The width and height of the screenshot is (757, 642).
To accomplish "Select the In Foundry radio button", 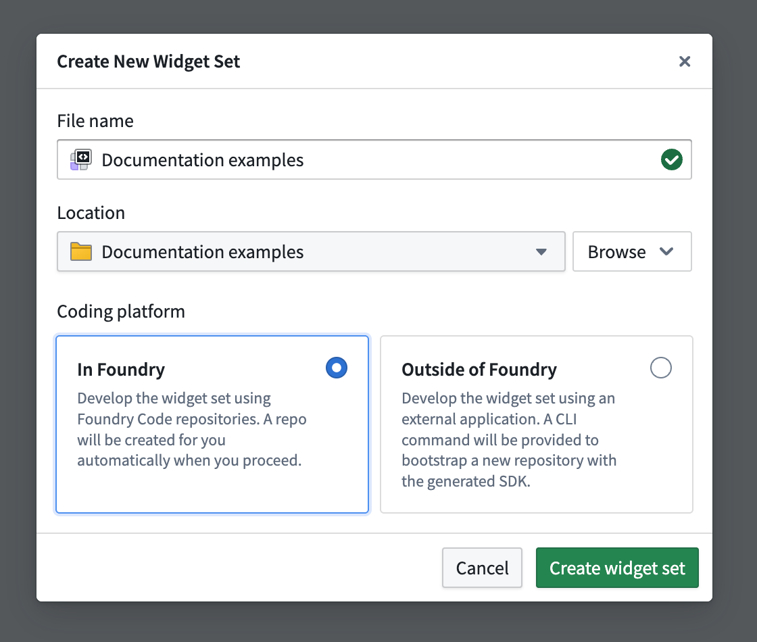I will coord(336,368).
